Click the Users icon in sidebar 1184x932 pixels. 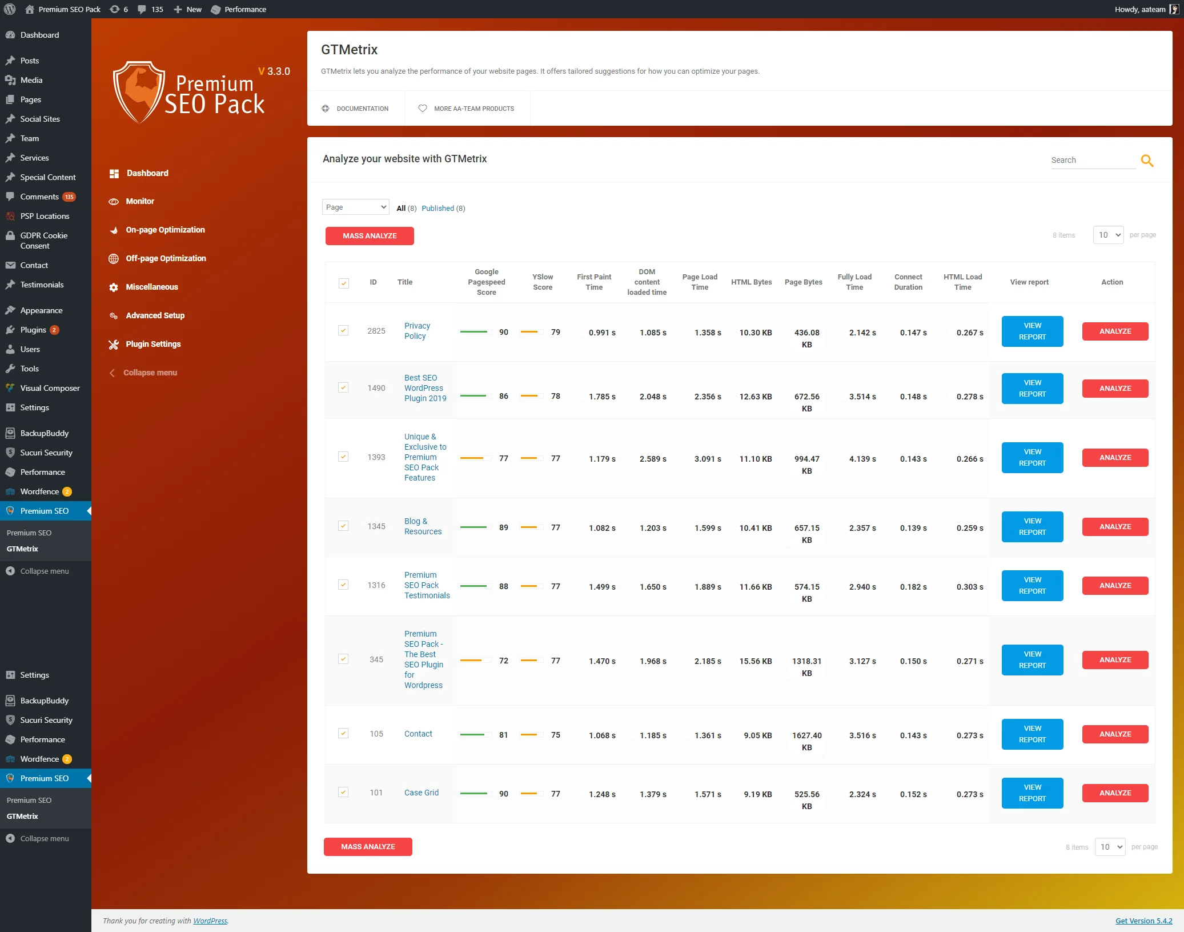pyautogui.click(x=10, y=349)
